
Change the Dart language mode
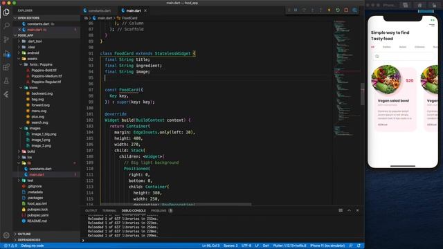tap(266, 246)
